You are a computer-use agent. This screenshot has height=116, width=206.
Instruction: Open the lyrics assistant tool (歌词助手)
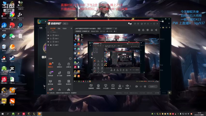click(x=68, y=82)
